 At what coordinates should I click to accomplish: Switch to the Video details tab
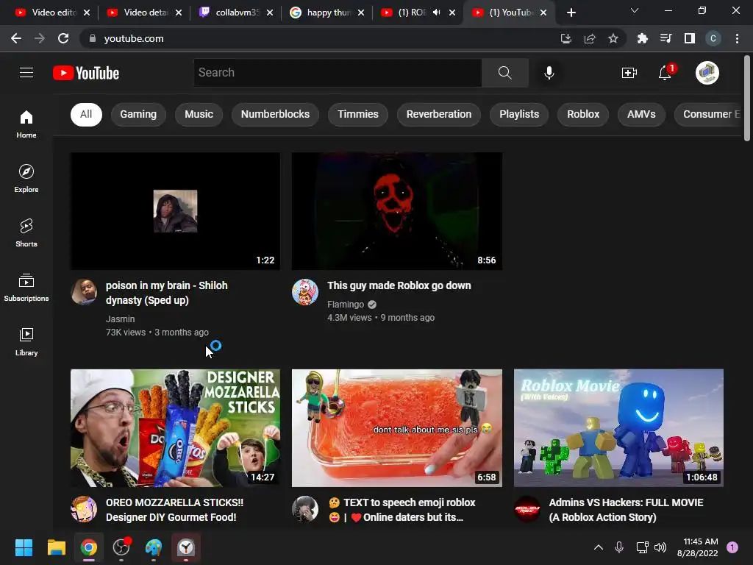point(145,13)
